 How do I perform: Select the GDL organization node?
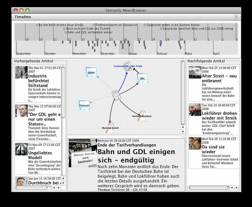tap(142, 78)
